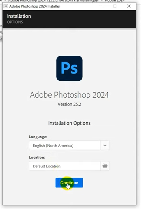Click the Adobe Photoshop 2024 product title
The width and height of the screenshot is (141, 209).
[69, 95]
